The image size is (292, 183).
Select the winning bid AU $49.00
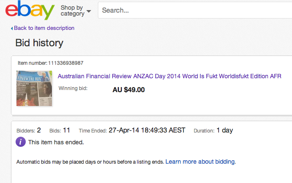pyautogui.click(x=129, y=90)
